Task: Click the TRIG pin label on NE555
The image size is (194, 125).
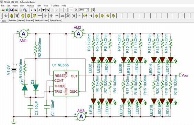Action: coord(58,92)
